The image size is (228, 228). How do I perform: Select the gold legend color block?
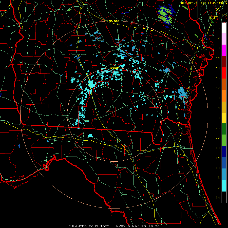pyautogui.click(x=224, y=107)
